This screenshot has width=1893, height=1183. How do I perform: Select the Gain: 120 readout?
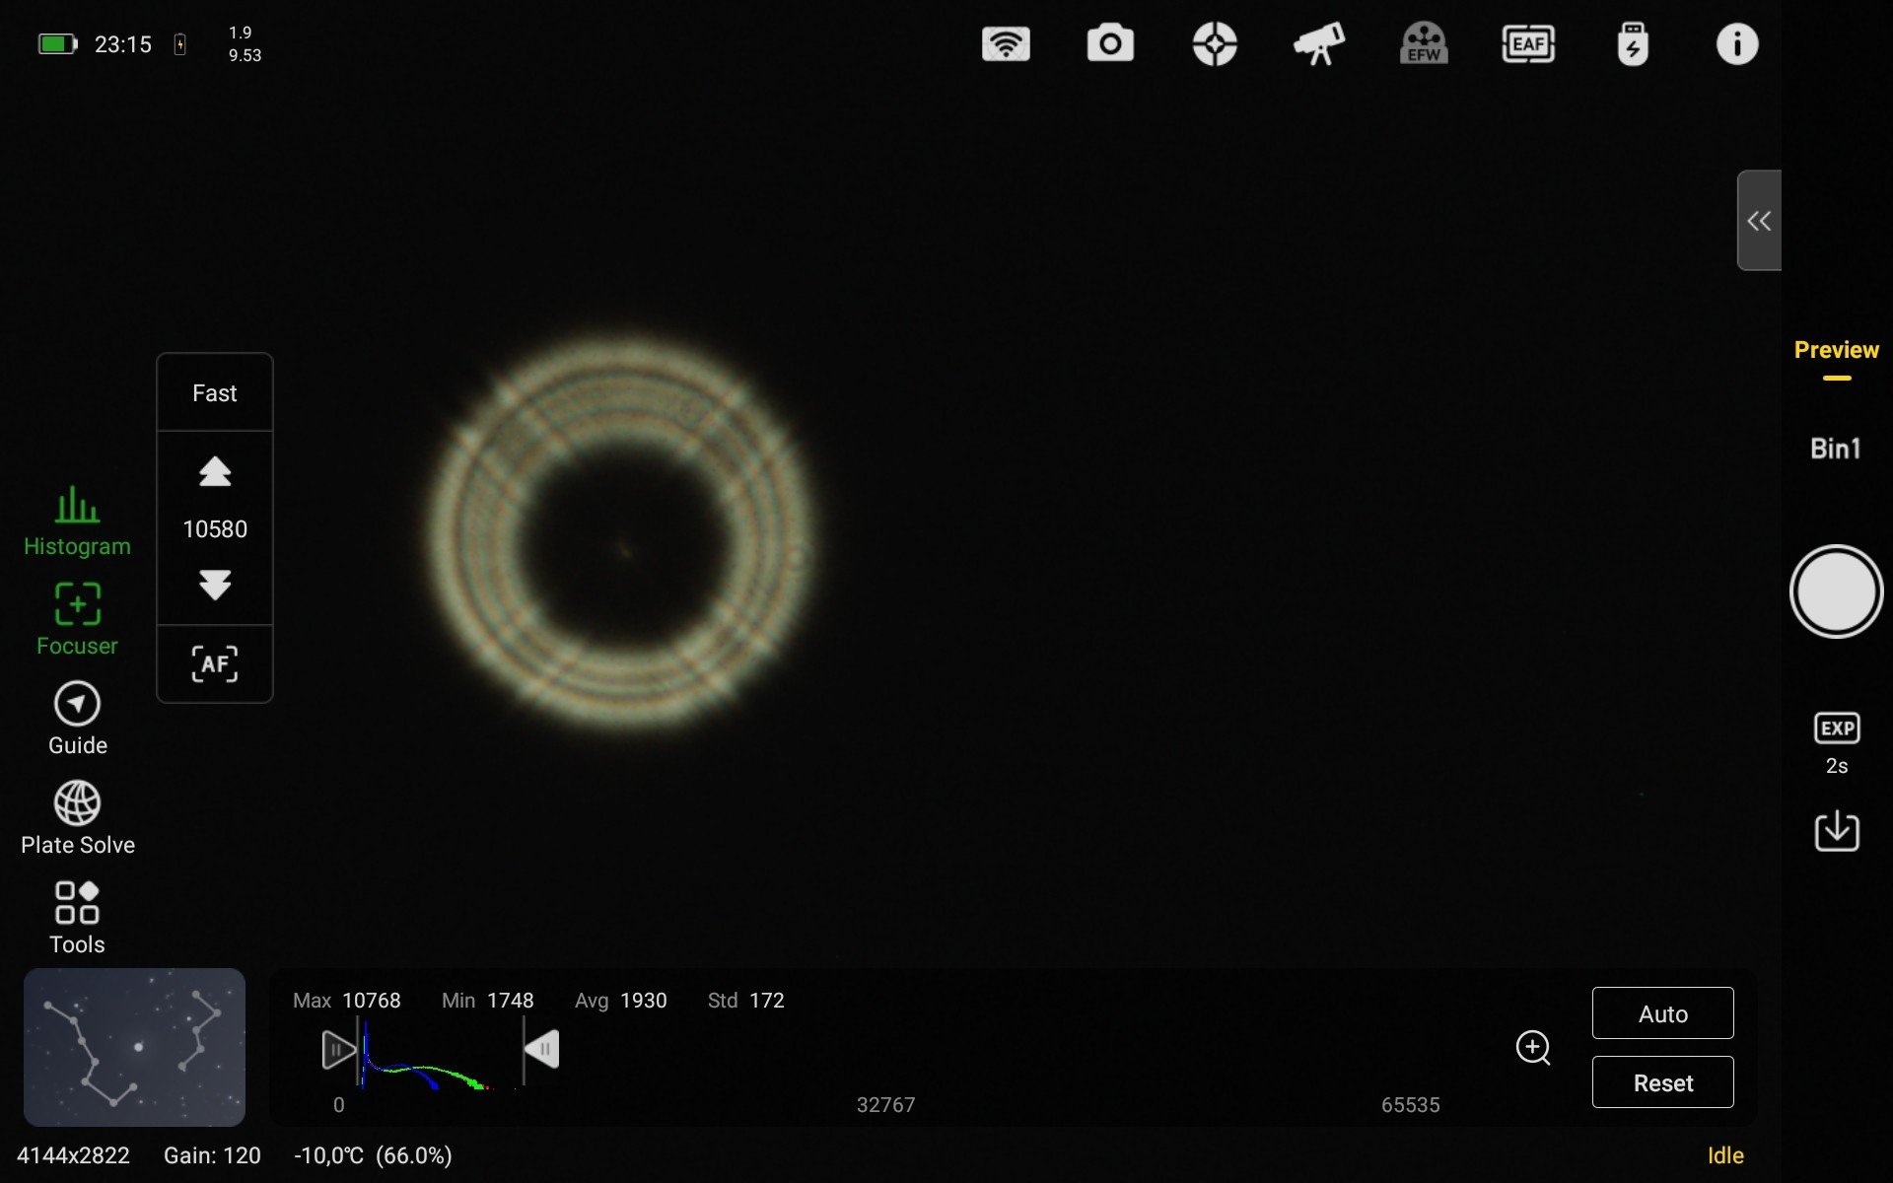tap(212, 1155)
